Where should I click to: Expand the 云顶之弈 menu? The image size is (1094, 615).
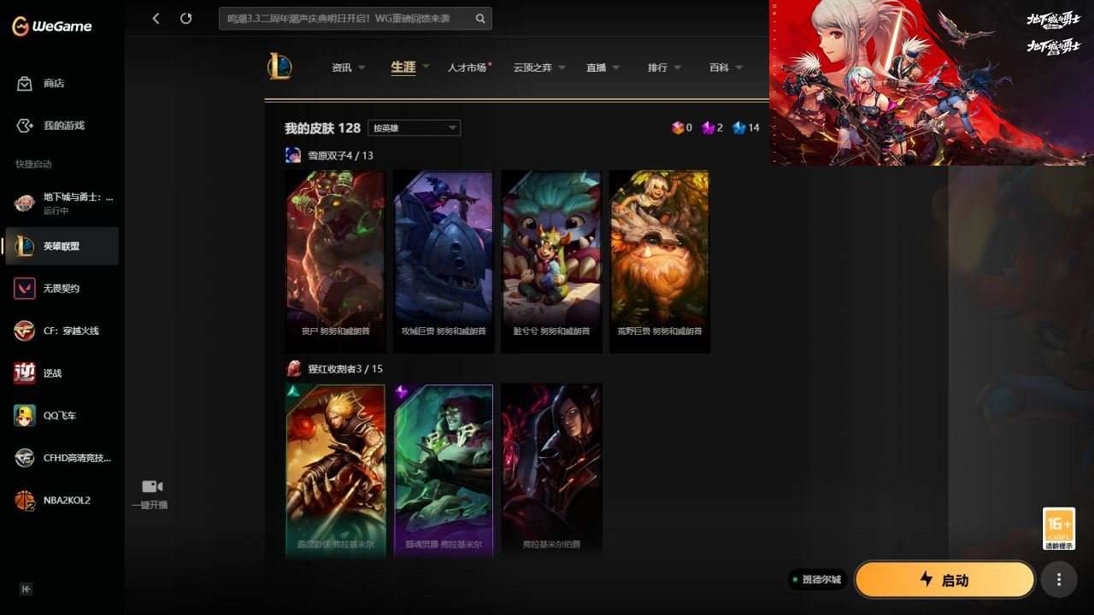540,67
